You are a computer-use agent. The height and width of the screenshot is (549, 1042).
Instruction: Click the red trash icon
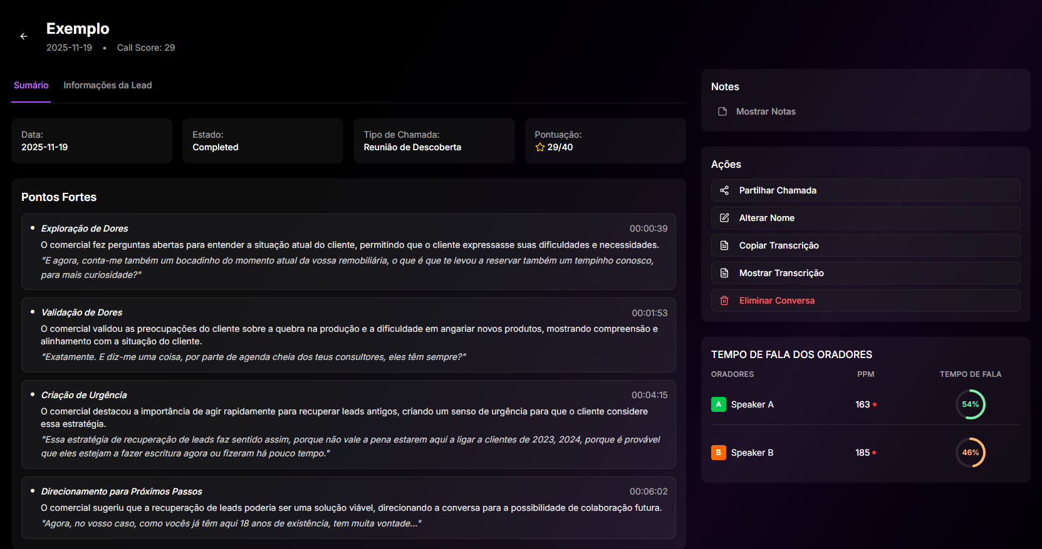(x=724, y=300)
